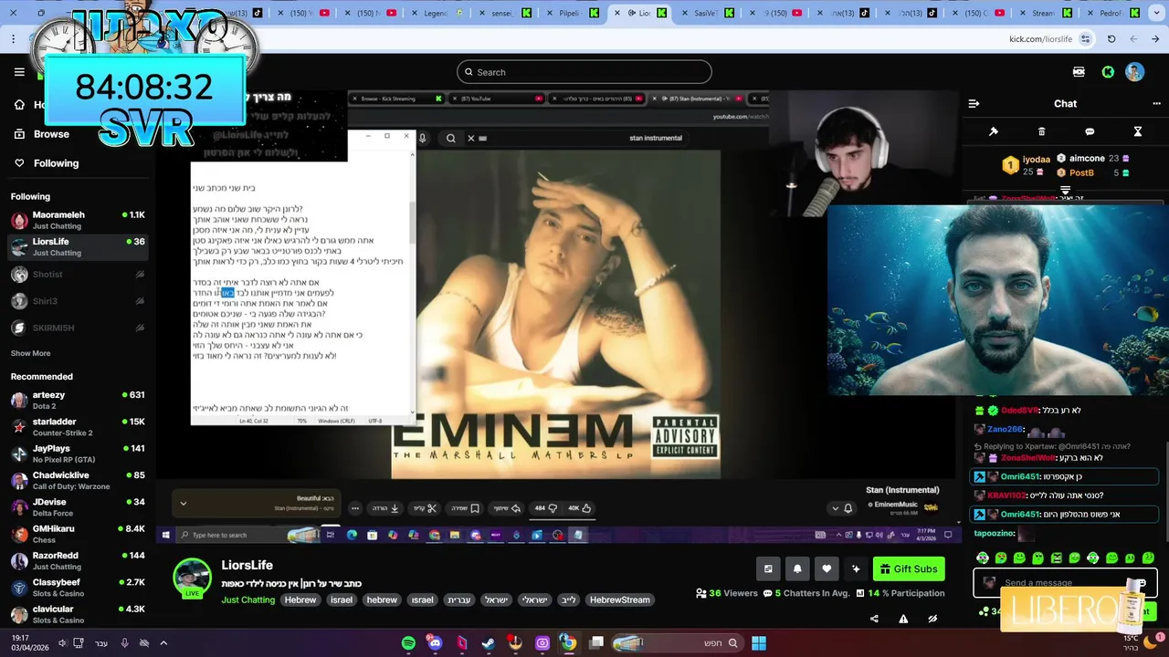Screen dimensions: 1169x657
Task: Open the Kick hamburger menu
Action: coord(19,72)
